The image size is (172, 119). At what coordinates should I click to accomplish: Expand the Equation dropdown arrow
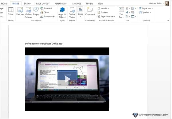pyautogui.click(x=153, y=8)
